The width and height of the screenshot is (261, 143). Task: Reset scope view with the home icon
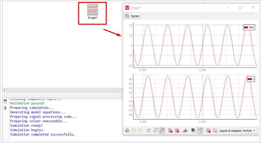click(127, 130)
